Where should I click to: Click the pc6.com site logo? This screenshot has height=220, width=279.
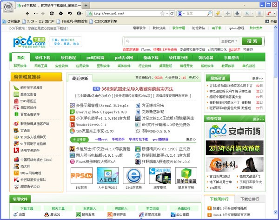(x=29, y=42)
